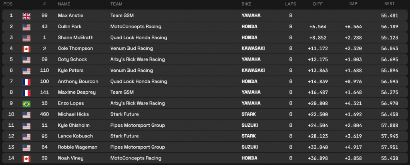The width and height of the screenshot is (410, 165).
Task: Click the French flag next to Anthony Bourdon
Action: click(26, 82)
